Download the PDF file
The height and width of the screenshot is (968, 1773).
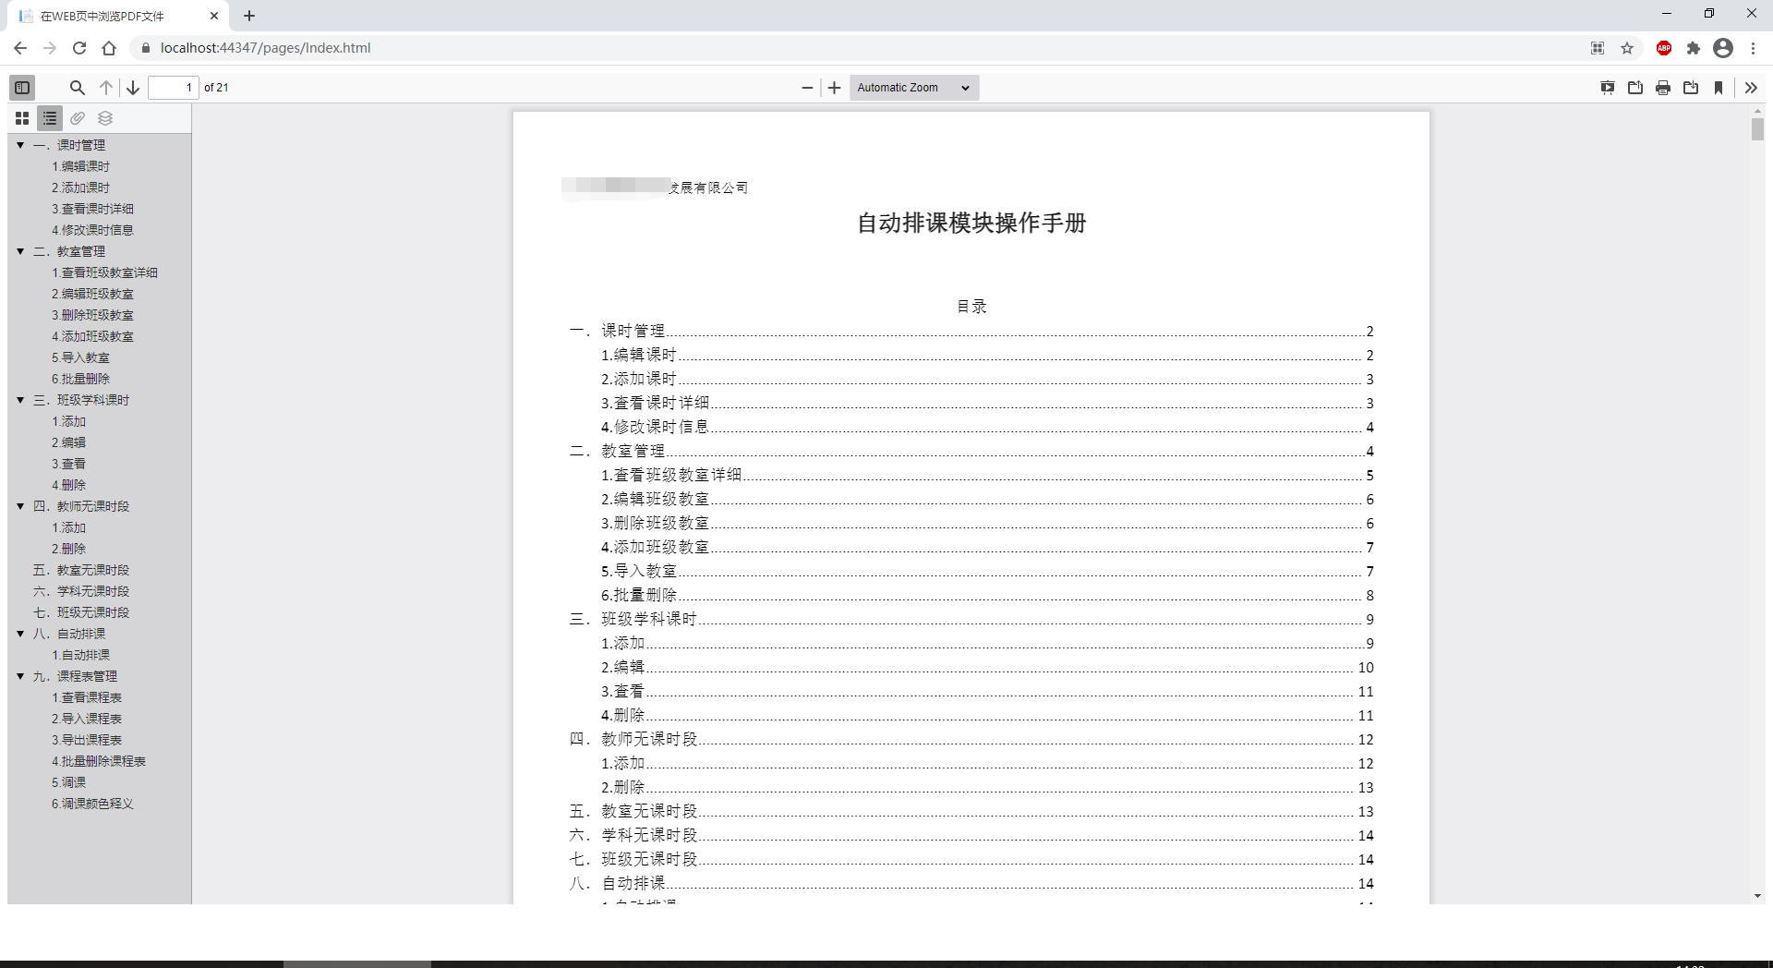1691,88
